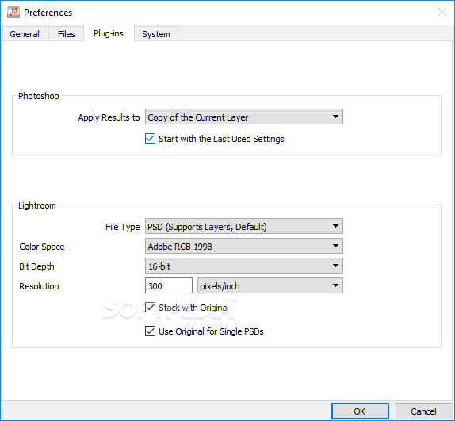This screenshot has height=421, width=455.
Task: Click the Photoshop group label
Action: pyautogui.click(x=39, y=96)
